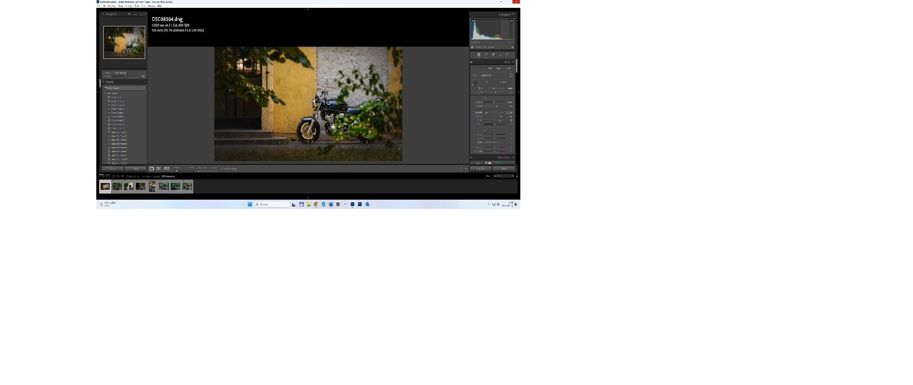Viewport: 913px width, 385px height.
Task: Open the Masking tool
Action: pos(507,55)
